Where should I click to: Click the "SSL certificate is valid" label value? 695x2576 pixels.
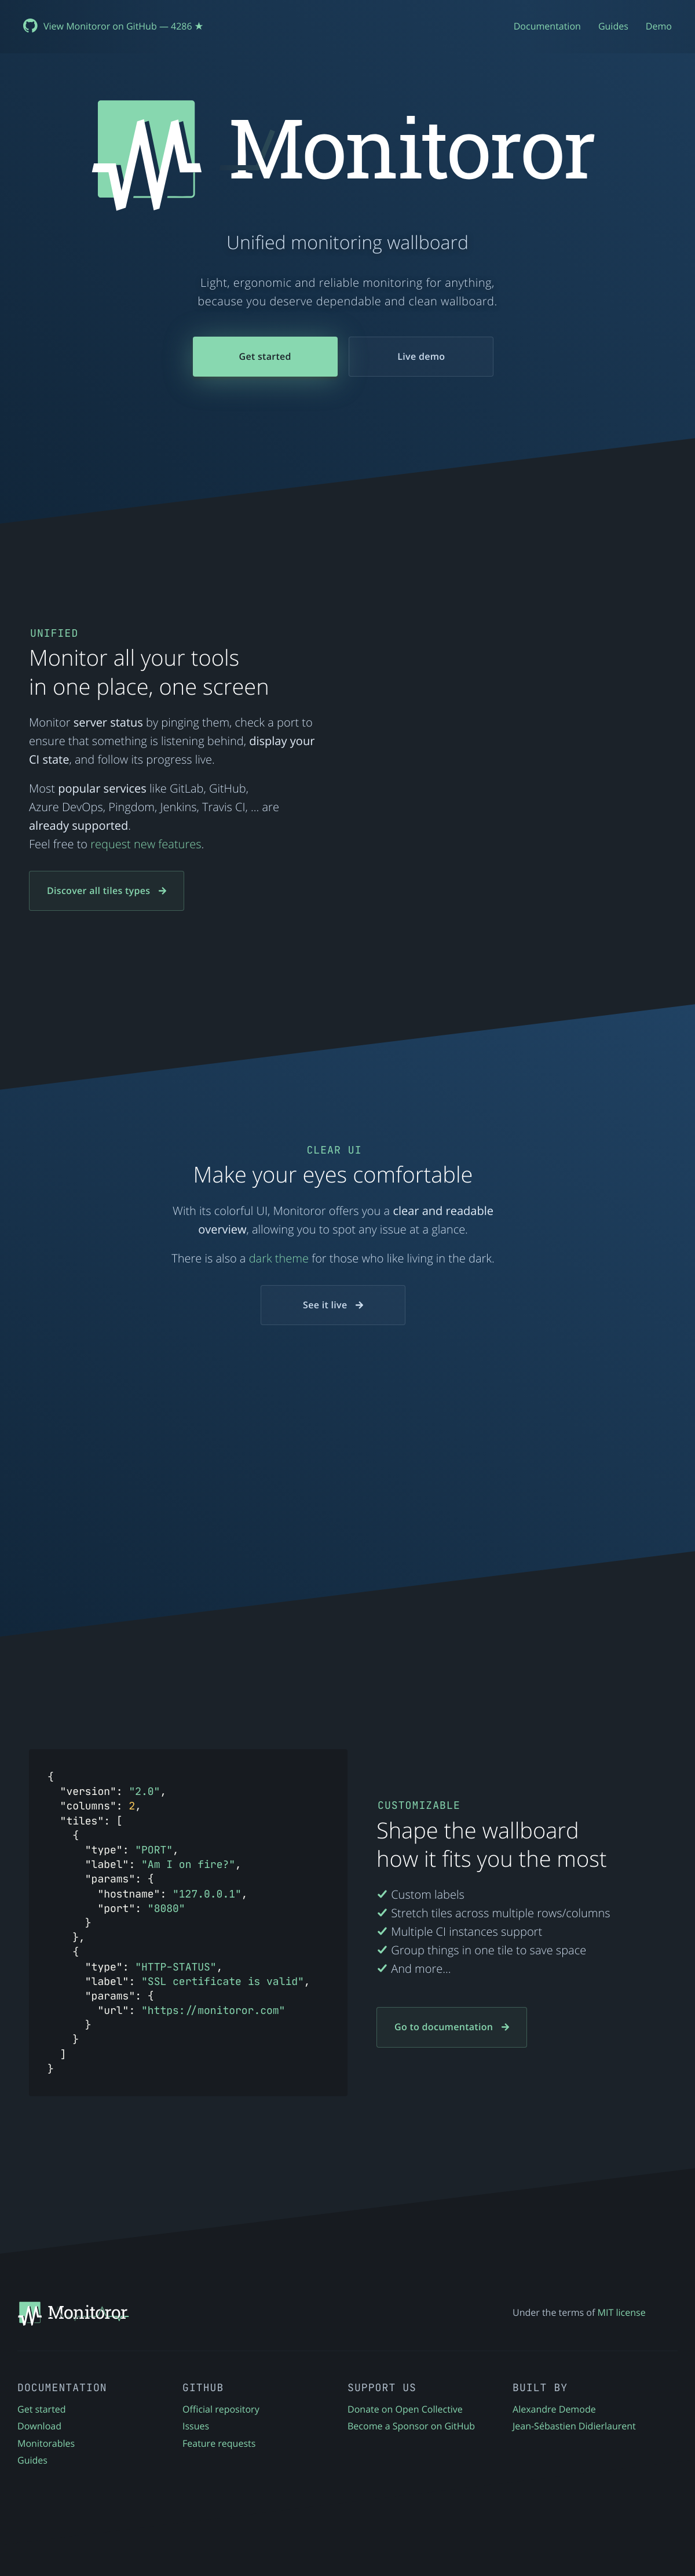tap(222, 1981)
